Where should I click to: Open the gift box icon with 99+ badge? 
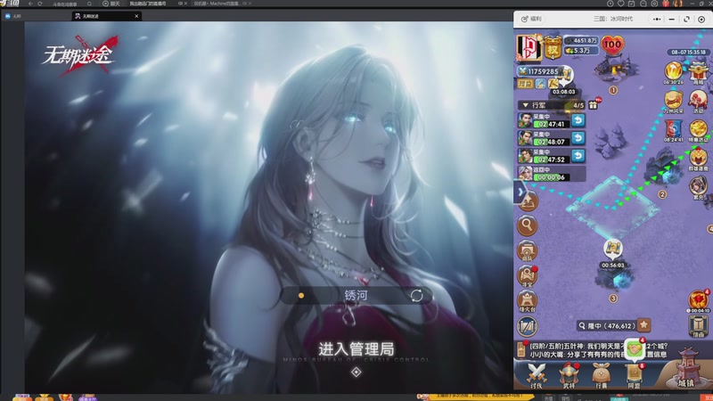594,104
